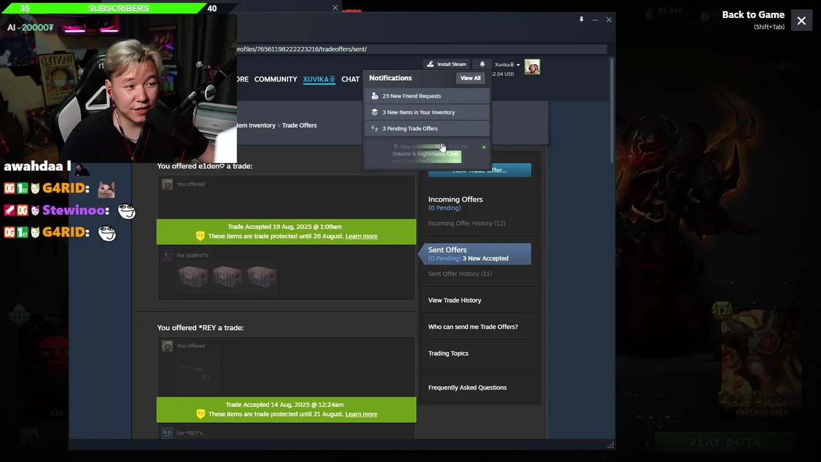821x462 pixels.
Task: Click the pending trade offers arrows icon
Action: [x=375, y=128]
